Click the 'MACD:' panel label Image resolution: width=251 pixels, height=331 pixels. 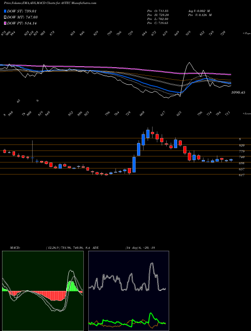15,248
